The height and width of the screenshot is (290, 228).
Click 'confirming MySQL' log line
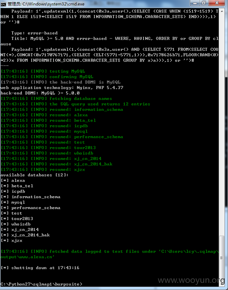pyautogui.click(x=47, y=77)
